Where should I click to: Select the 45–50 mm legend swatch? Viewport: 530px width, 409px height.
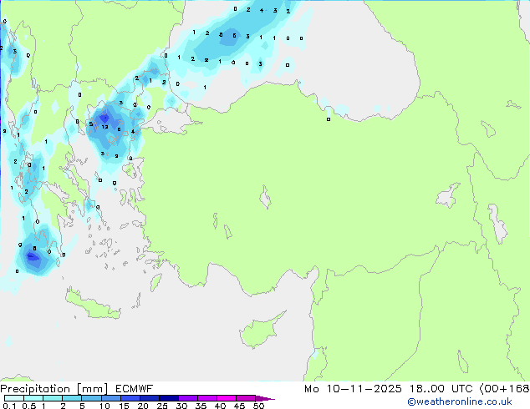click(x=246, y=398)
